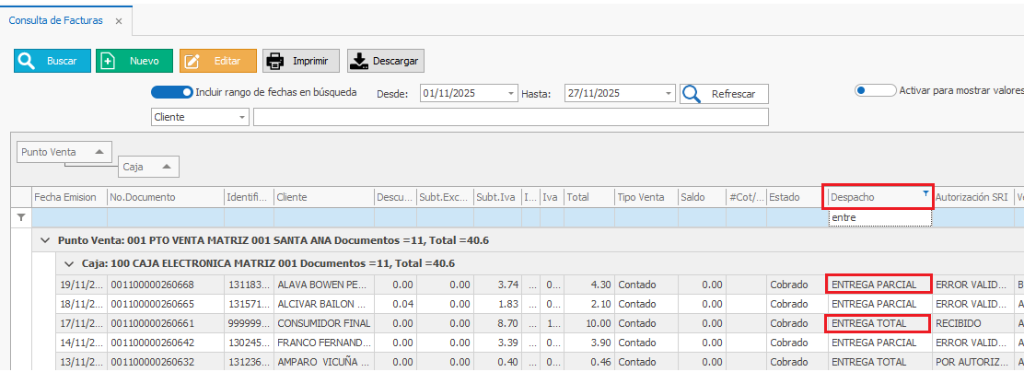Click the filter row funnel icon
Viewport: 1024px width, 372px height.
tap(20, 218)
